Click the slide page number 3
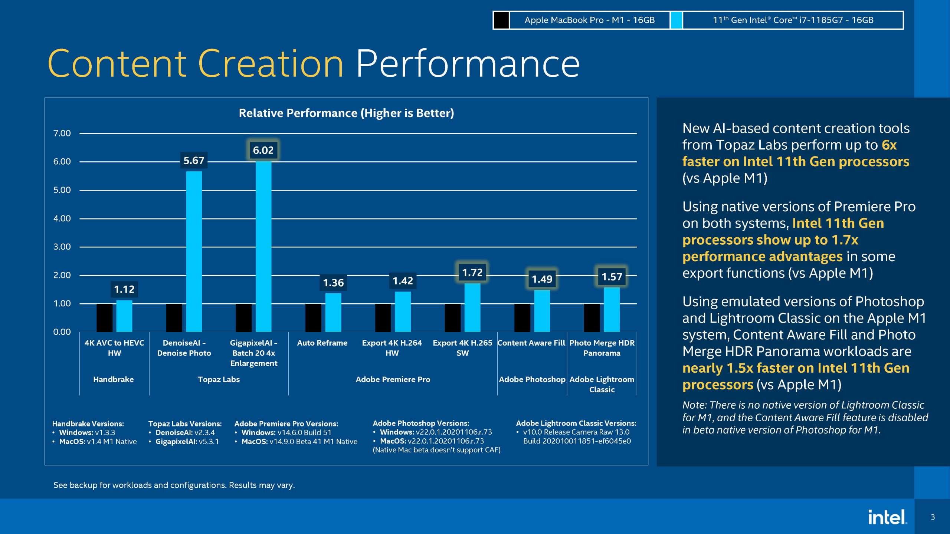 [933, 517]
